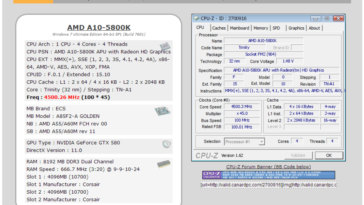
Task: Switch to the Graphics tab
Action: point(296,28)
